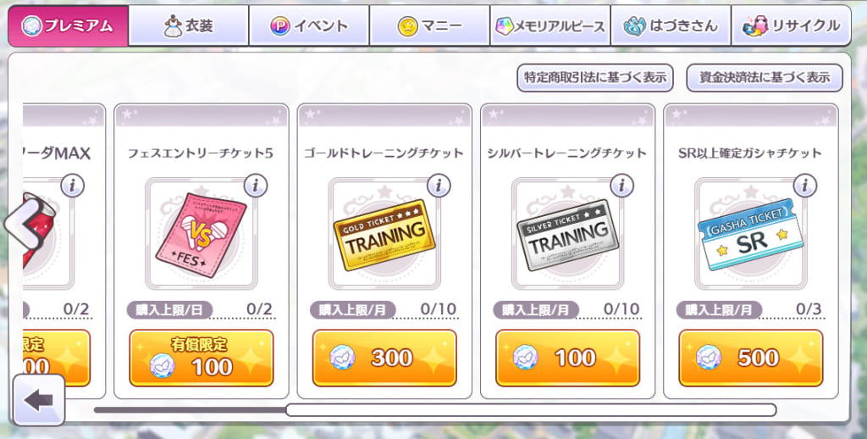Screen dimensions: 867x439
Task: Click the SR Gasha Ticket image
Action: pos(750,234)
